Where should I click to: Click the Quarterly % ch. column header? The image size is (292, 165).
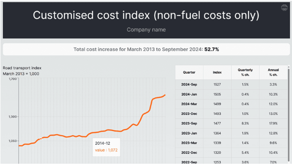(245, 72)
